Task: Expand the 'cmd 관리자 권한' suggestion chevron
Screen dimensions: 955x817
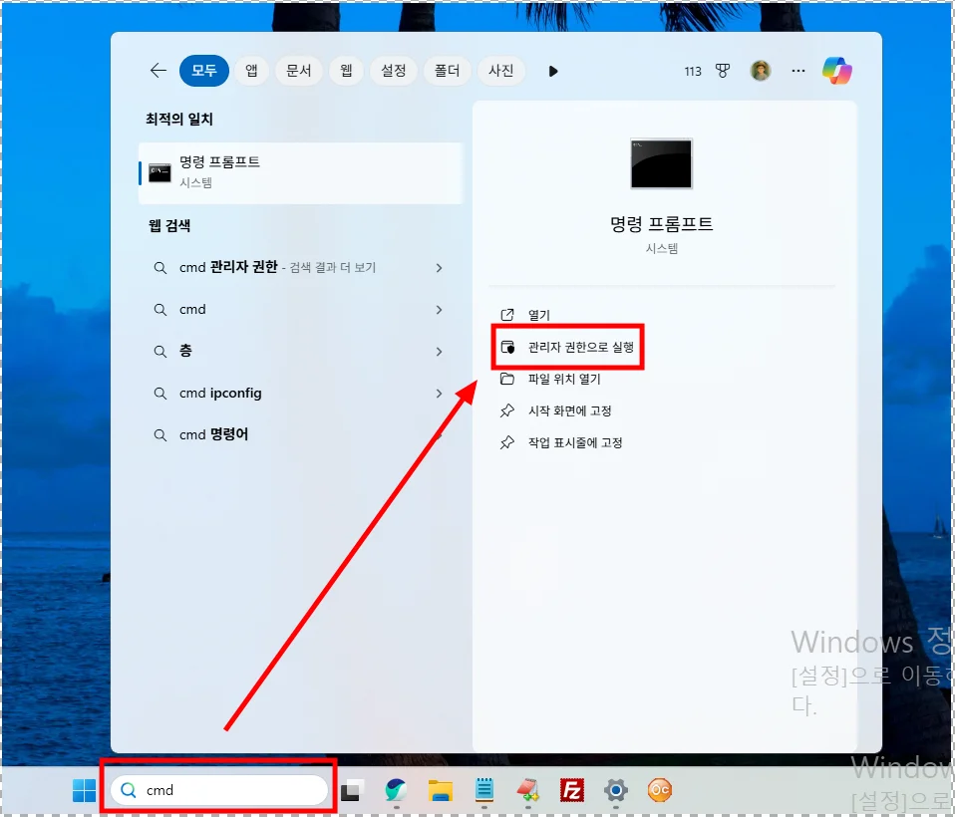Action: pyautogui.click(x=439, y=268)
